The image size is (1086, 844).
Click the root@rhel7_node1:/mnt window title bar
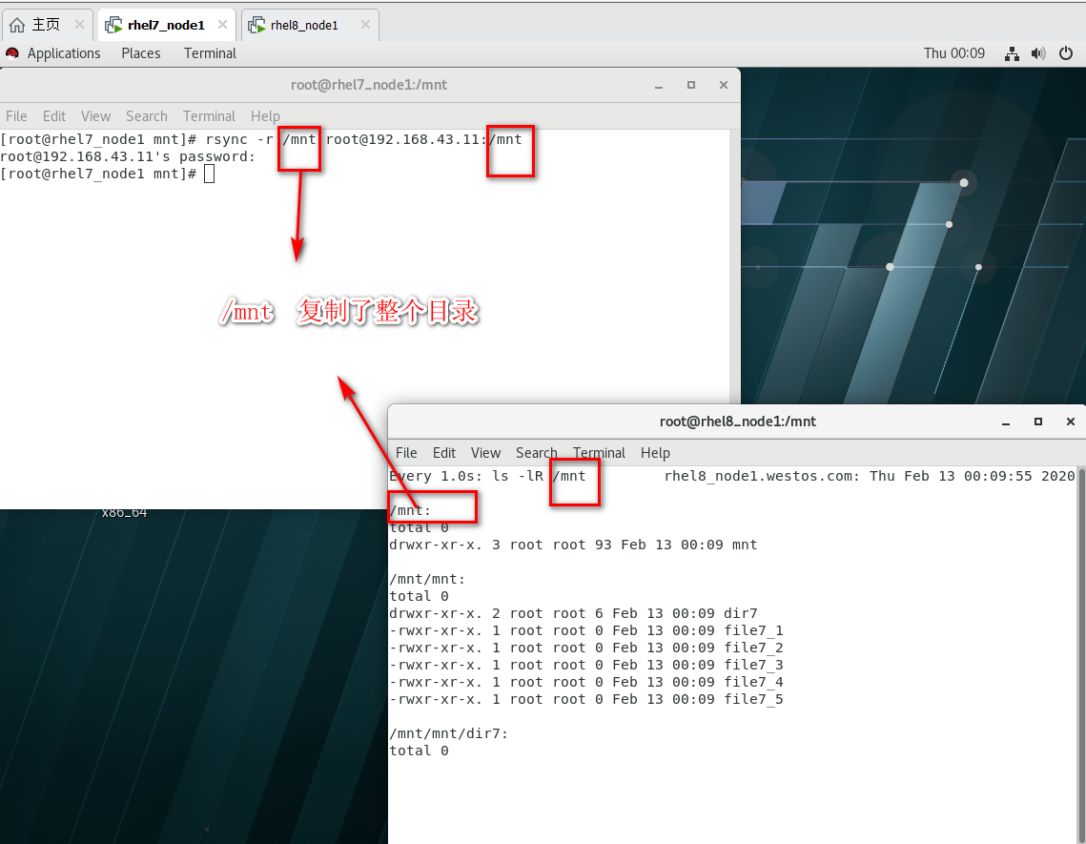pyautogui.click(x=368, y=85)
